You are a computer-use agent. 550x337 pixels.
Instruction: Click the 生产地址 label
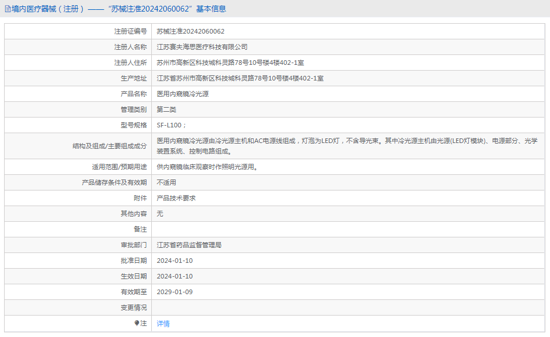[134, 79]
